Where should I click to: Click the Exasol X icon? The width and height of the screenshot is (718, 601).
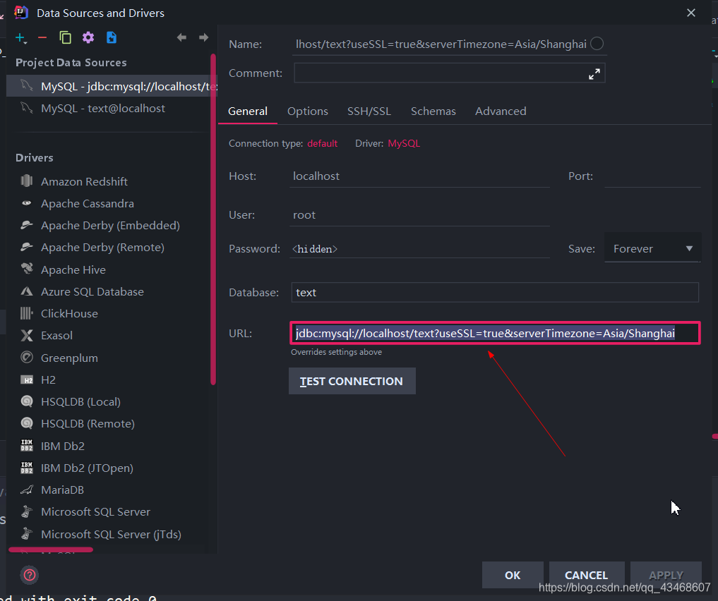click(27, 336)
